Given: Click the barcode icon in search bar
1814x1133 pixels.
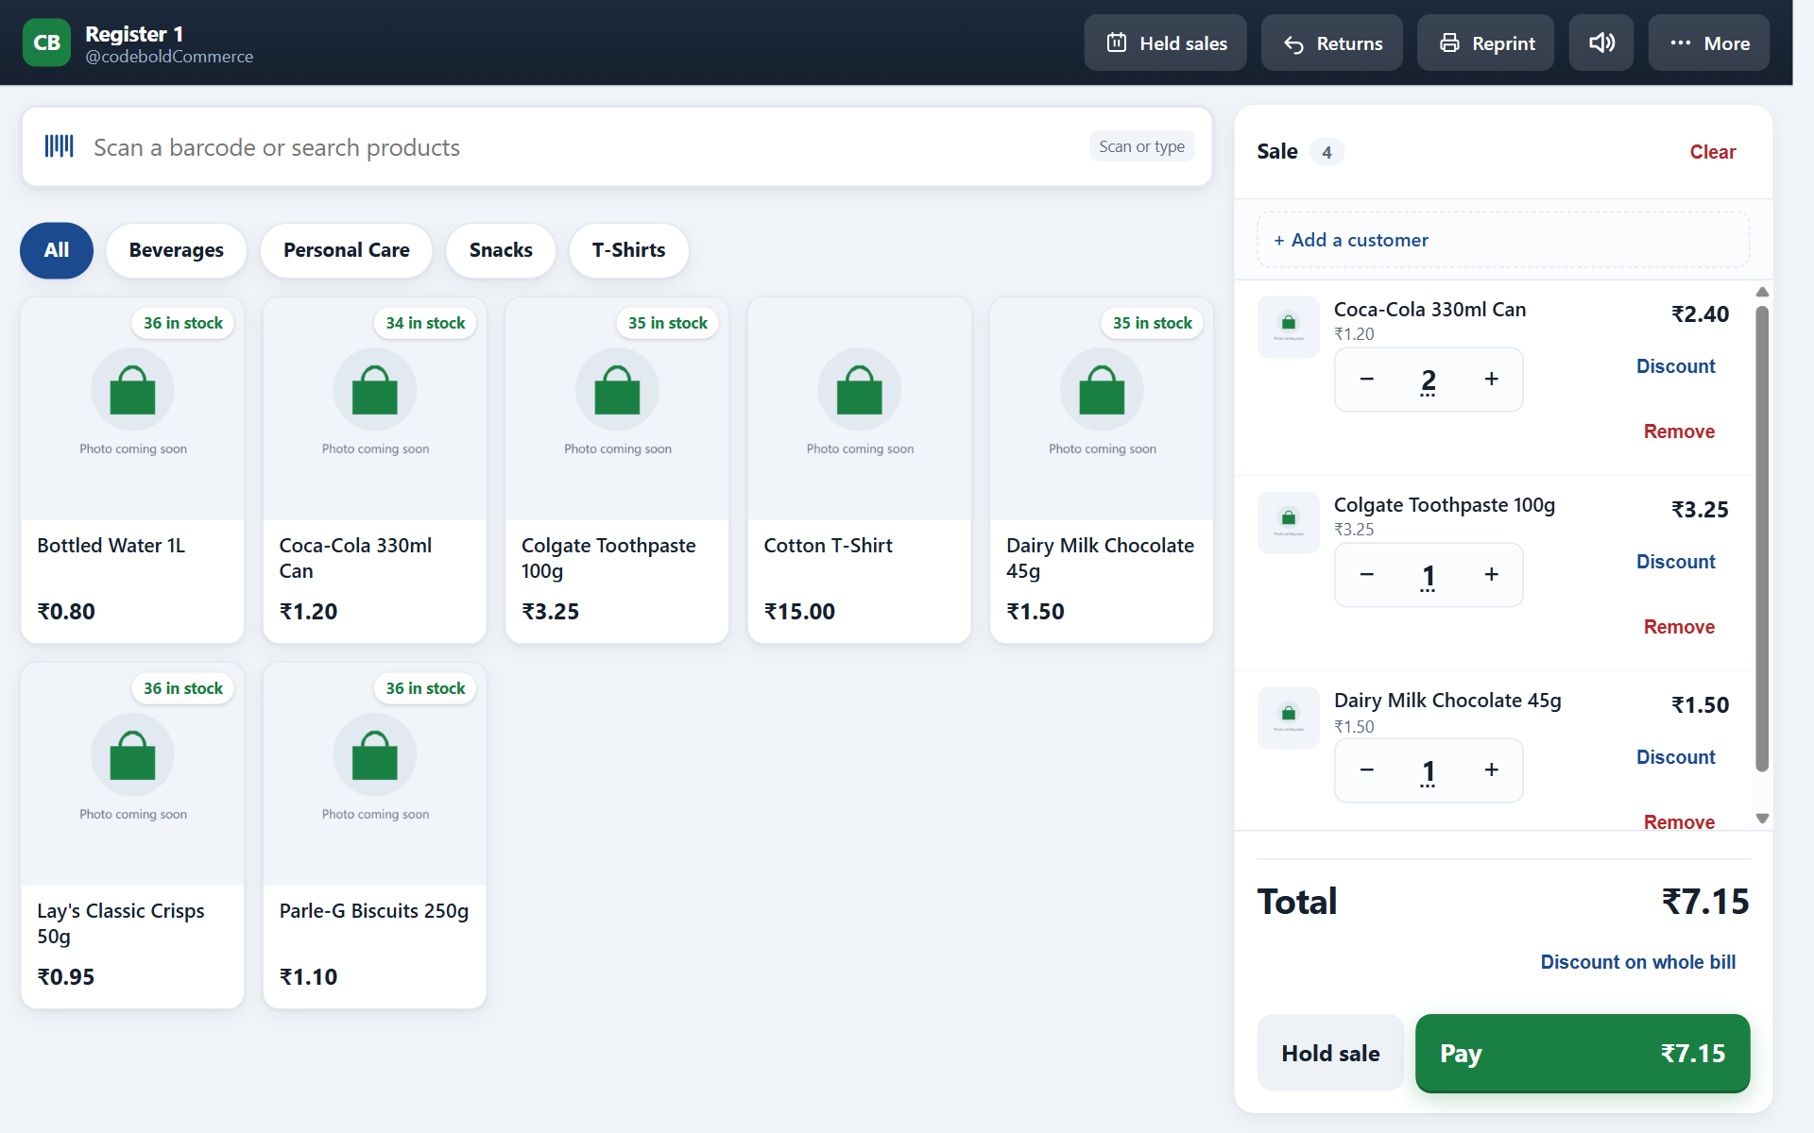Looking at the screenshot, I should [59, 146].
